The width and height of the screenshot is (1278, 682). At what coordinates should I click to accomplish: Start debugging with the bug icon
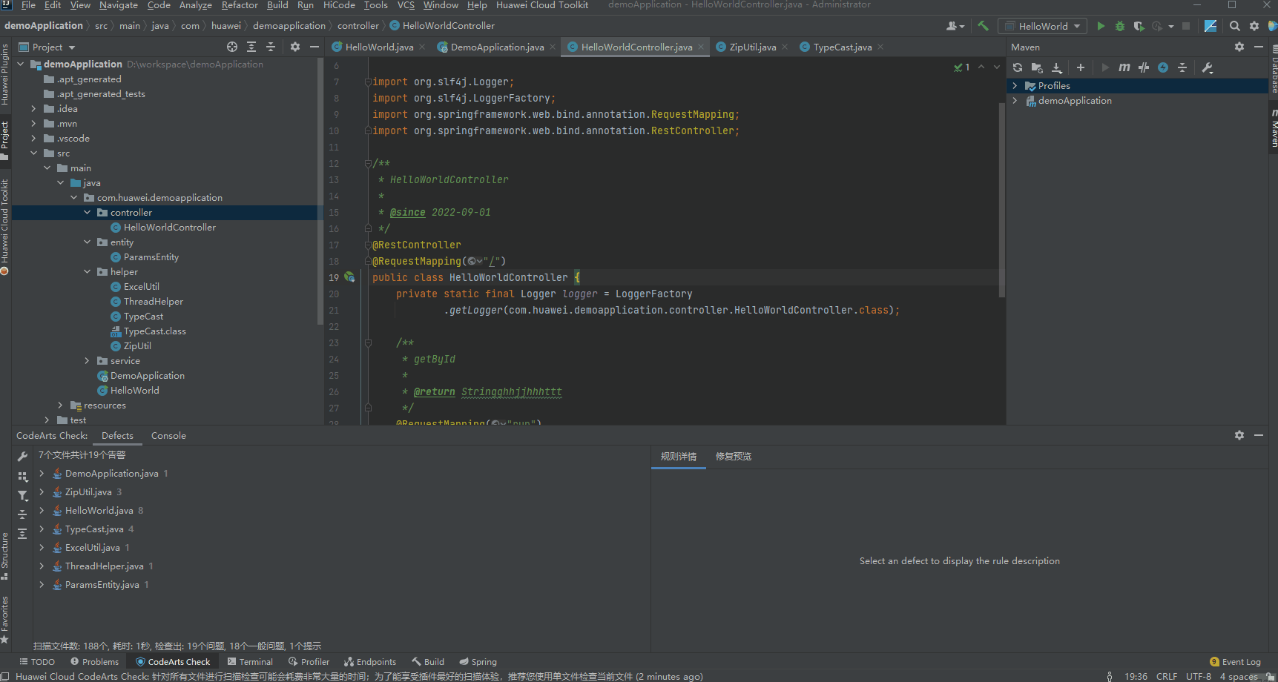1120,26
